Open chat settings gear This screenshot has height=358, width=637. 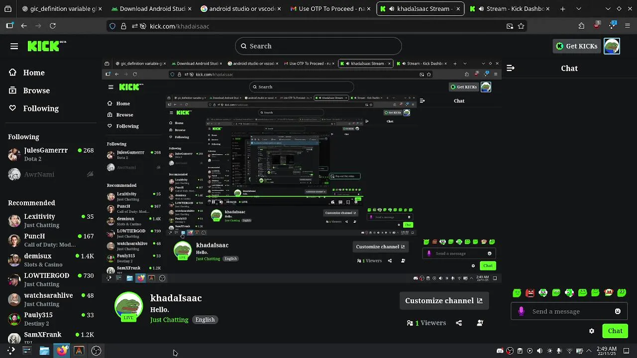pos(592,331)
